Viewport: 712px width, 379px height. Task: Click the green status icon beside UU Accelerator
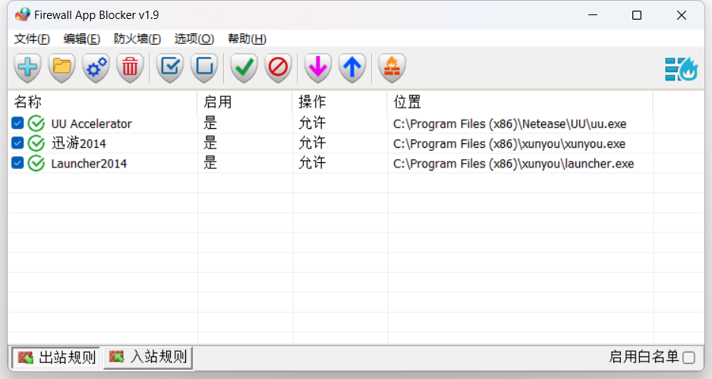click(36, 124)
